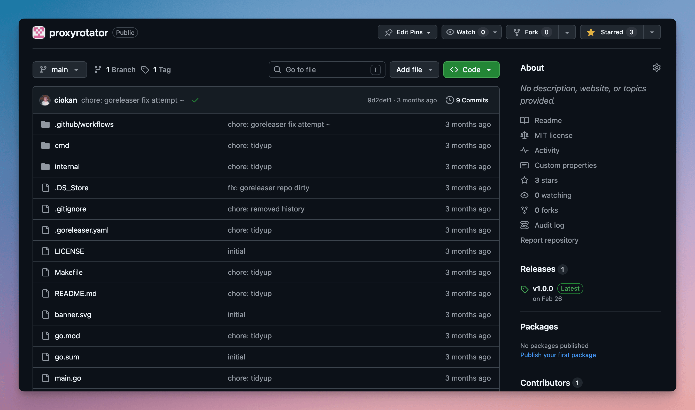Click the eye icon beside 0 watching
Image resolution: width=695 pixels, height=410 pixels.
coord(524,195)
